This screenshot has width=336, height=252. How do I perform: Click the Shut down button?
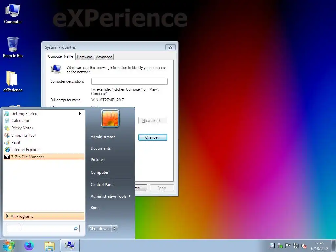[99, 229]
